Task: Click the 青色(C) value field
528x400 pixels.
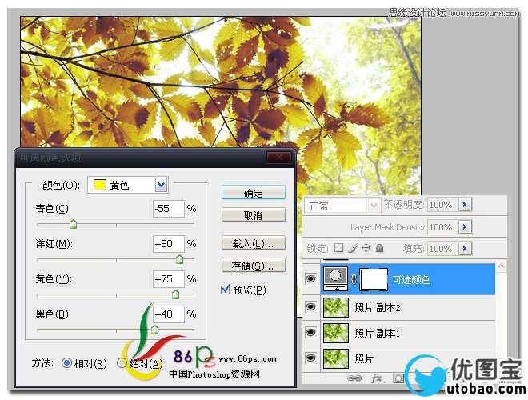Action: (x=168, y=209)
